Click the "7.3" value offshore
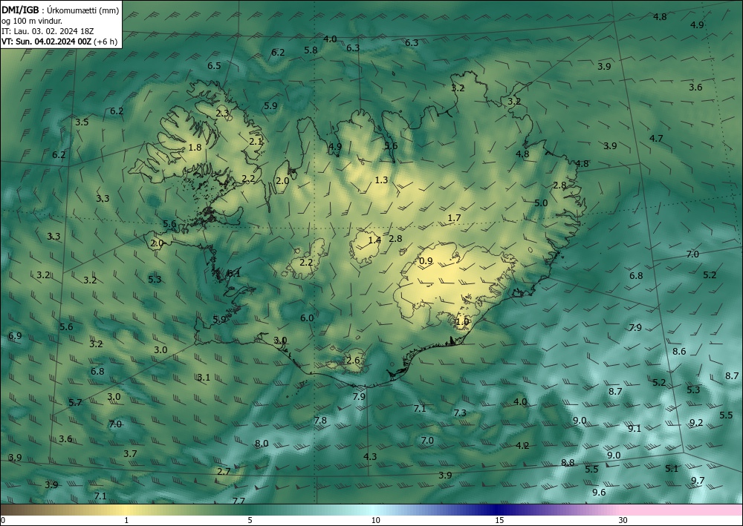This screenshot has height=526, width=743. 460,413
